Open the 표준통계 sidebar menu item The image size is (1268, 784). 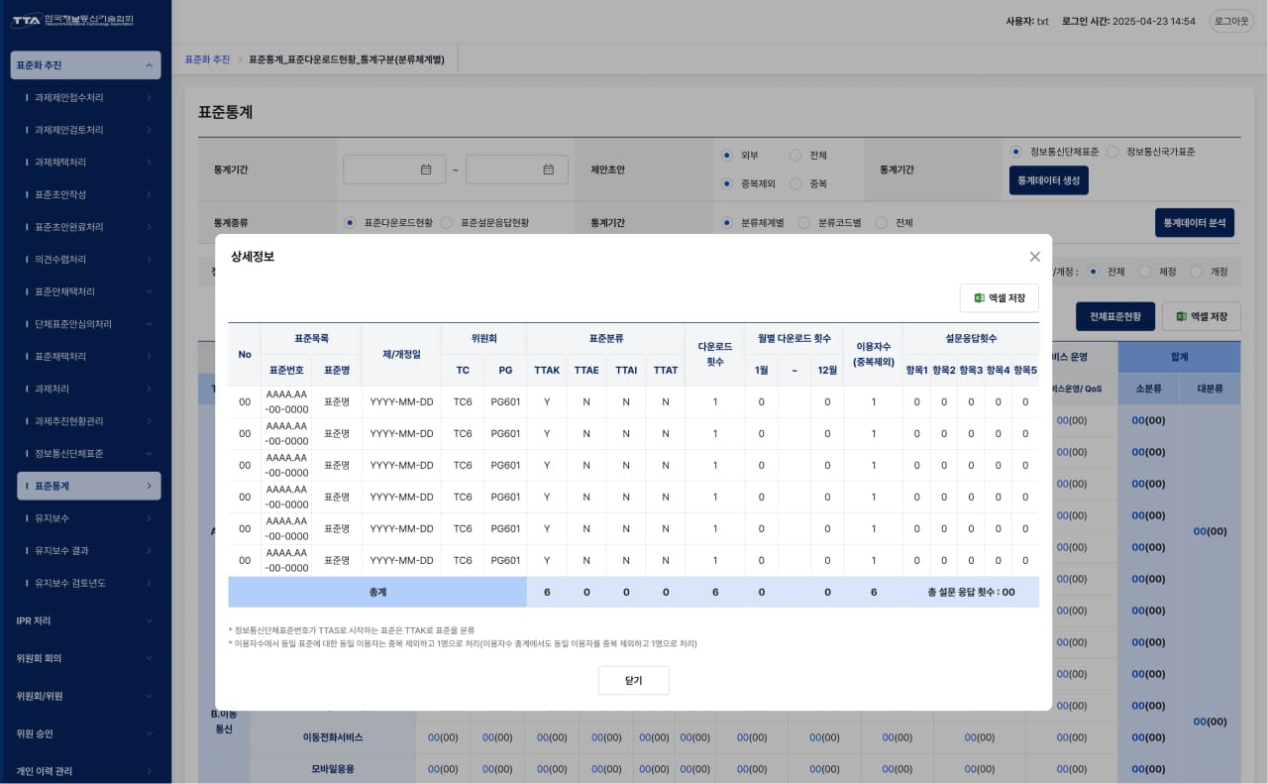(x=89, y=487)
